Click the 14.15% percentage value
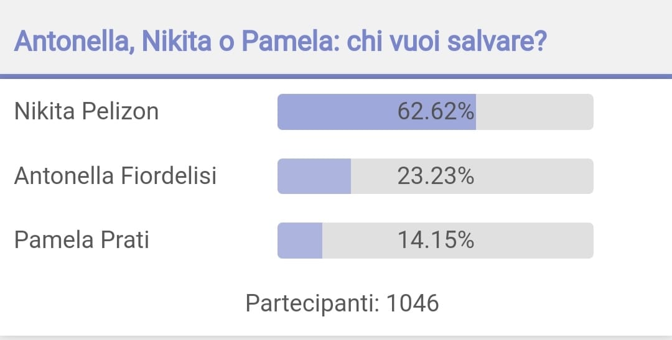Viewport: 672px width, 340px height. click(436, 240)
